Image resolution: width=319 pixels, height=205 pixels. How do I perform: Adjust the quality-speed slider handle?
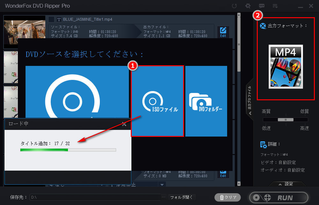point(286,120)
